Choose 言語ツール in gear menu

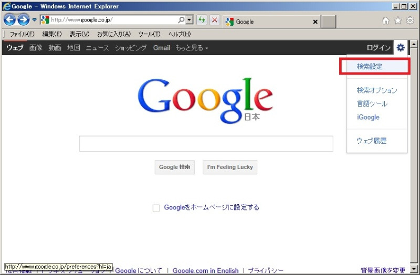372,103
